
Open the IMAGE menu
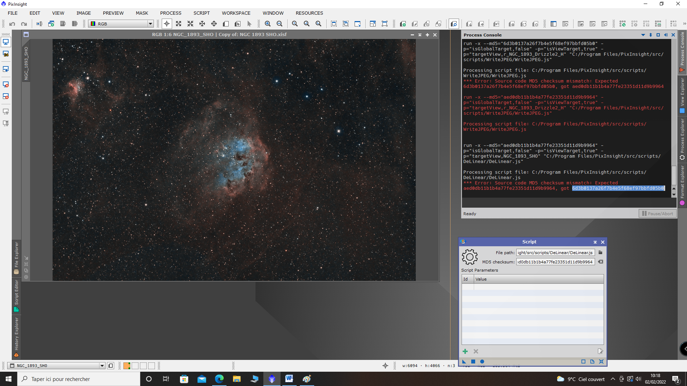83,13
